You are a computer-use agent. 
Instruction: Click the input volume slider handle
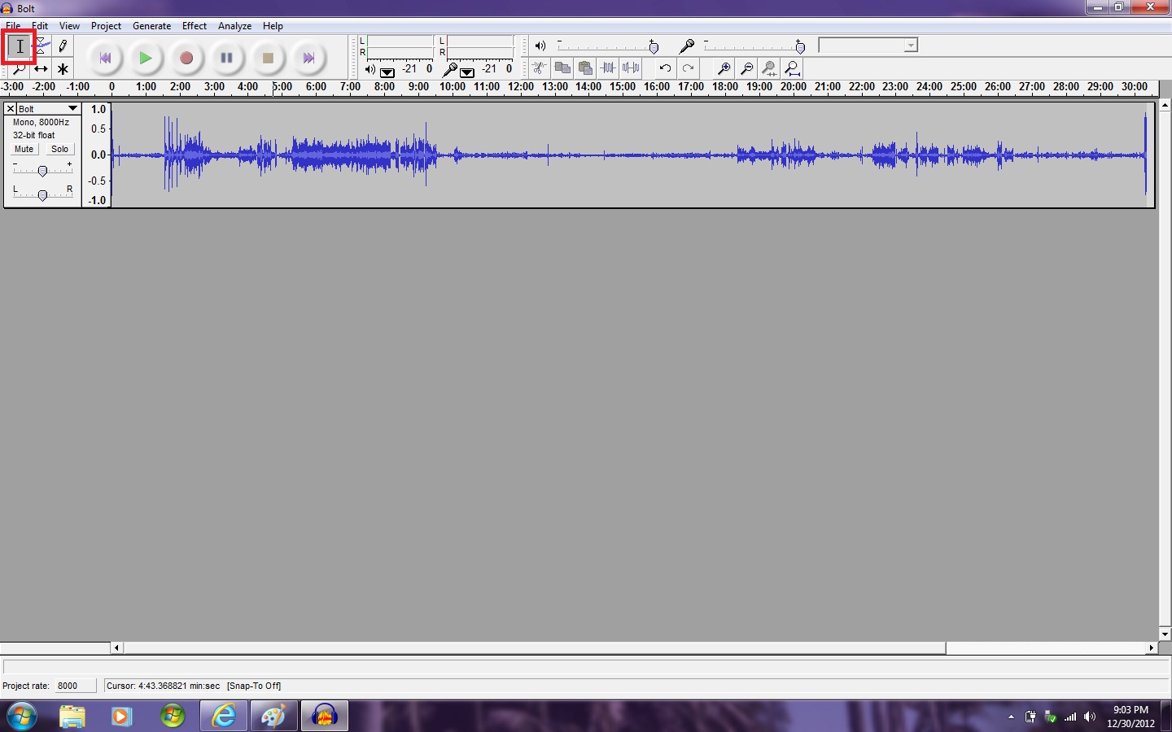(800, 46)
